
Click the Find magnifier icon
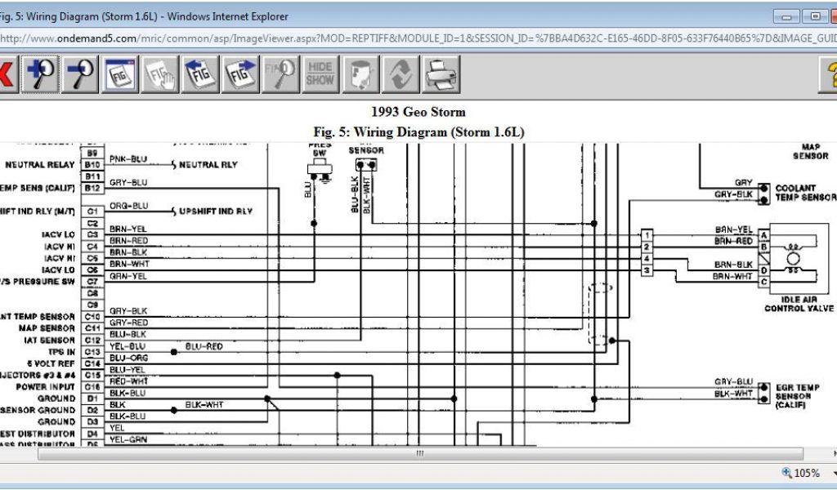[x=280, y=75]
